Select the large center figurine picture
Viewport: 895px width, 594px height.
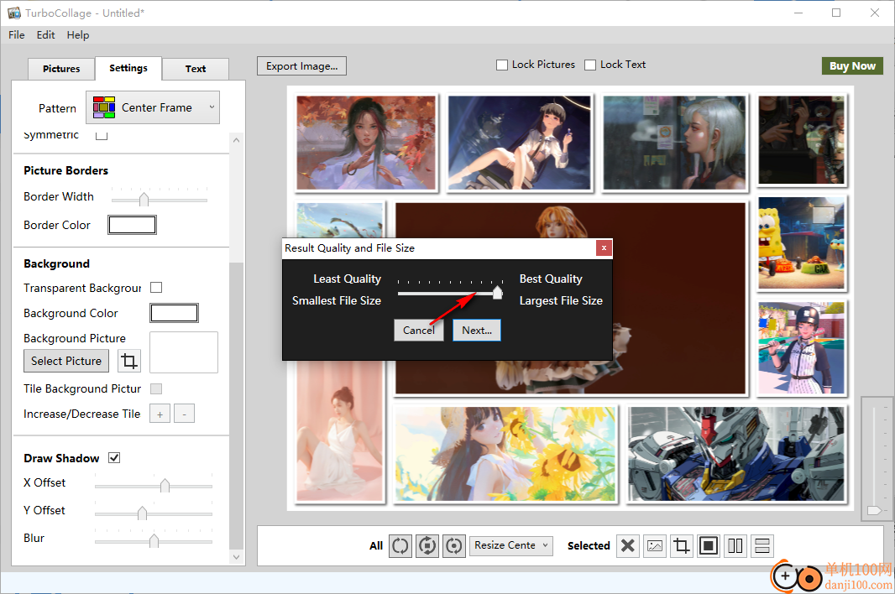(x=679, y=297)
